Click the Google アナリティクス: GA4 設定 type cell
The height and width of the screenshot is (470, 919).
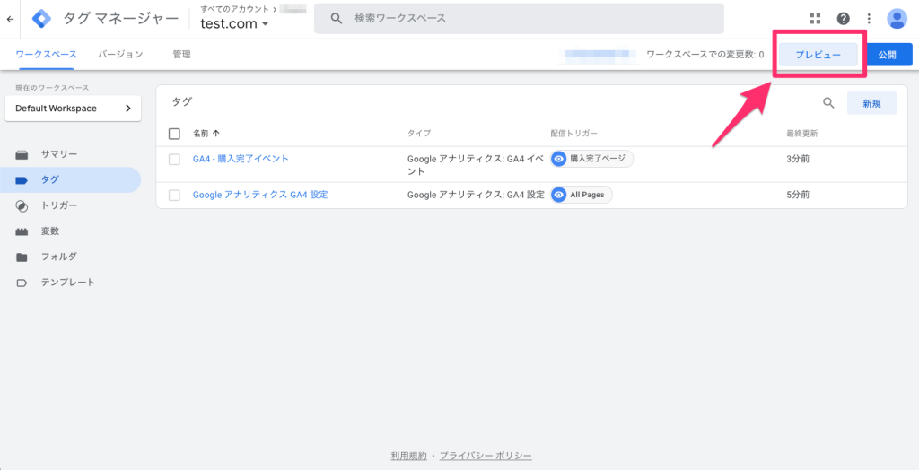point(476,196)
